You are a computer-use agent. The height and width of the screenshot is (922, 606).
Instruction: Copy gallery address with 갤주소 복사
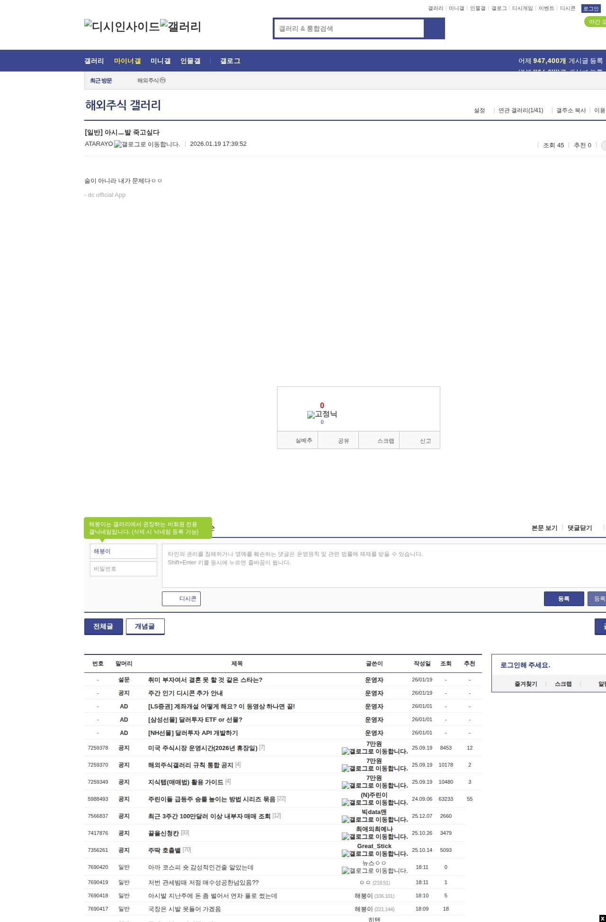(571, 110)
